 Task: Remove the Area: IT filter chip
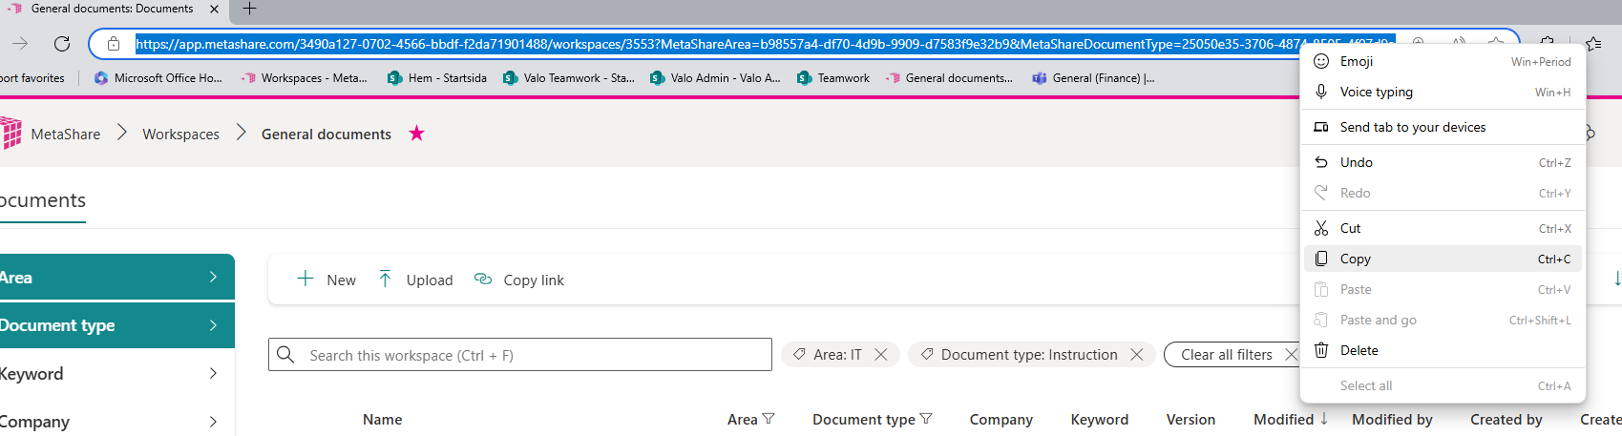click(881, 355)
